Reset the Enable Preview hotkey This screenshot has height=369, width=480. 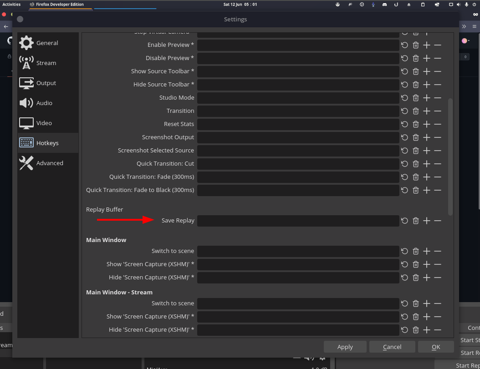point(405,45)
